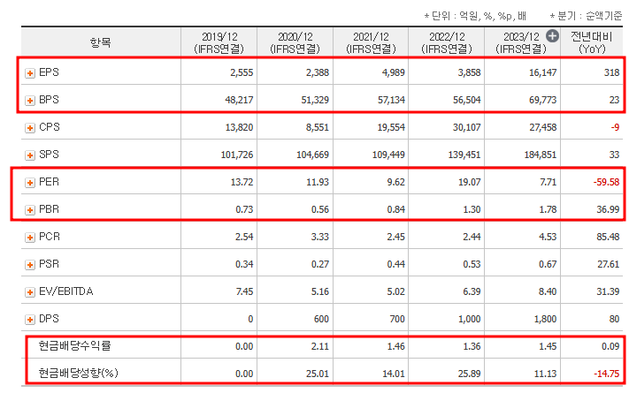This screenshot has width=629, height=393.
Task: Click PCR value 4.53
Action: point(548,237)
